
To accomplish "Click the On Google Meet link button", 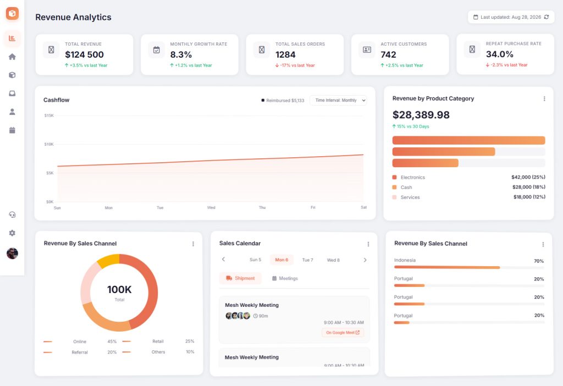I will (x=343, y=333).
